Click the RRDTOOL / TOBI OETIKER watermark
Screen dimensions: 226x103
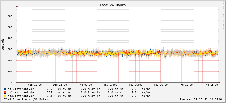tap(223, 15)
